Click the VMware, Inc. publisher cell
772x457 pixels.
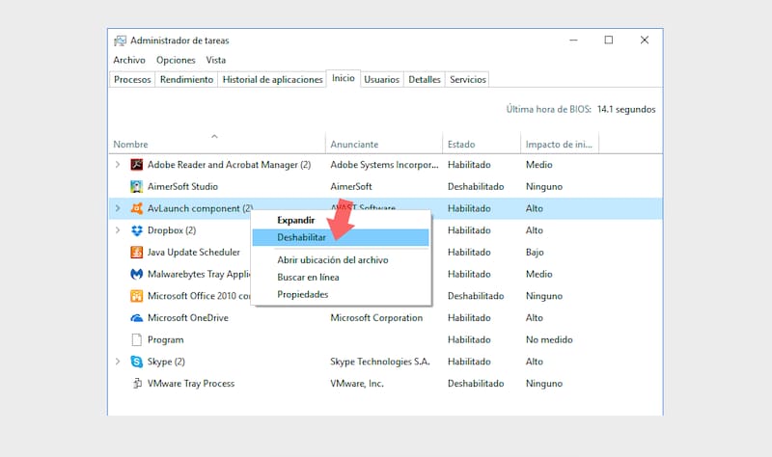(357, 383)
